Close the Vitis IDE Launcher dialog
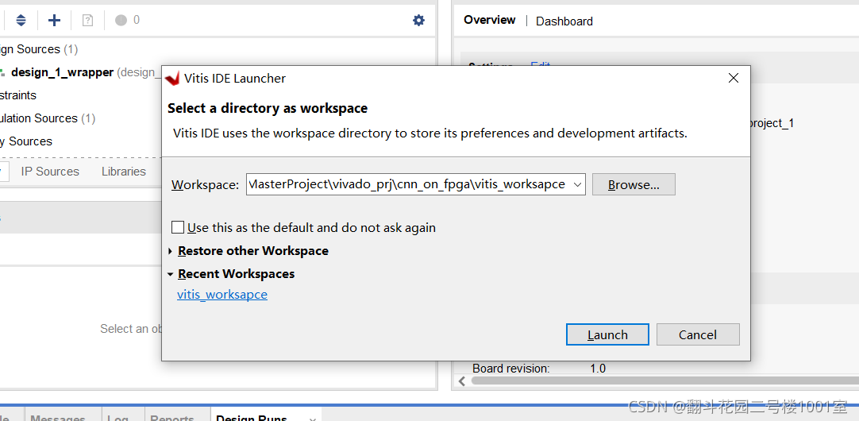Image resolution: width=859 pixels, height=421 pixels. tap(734, 79)
